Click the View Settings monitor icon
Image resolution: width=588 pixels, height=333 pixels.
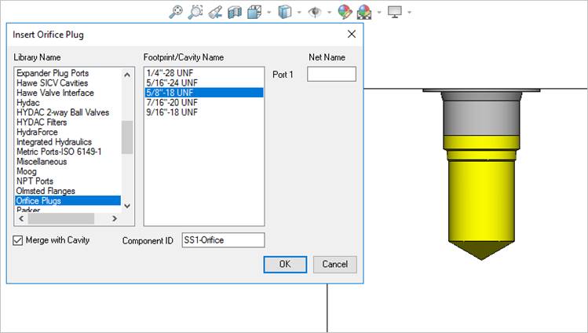coord(395,13)
